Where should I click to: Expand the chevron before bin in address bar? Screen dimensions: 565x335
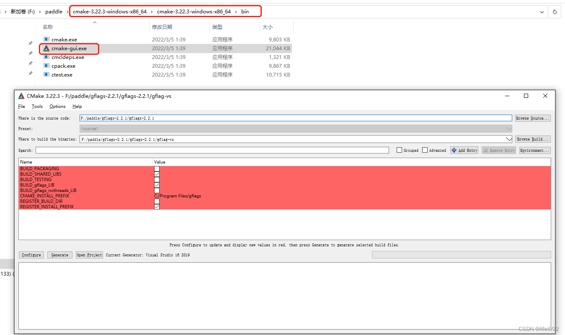click(x=236, y=12)
